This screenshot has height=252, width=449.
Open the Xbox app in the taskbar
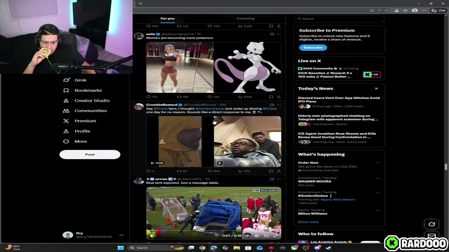point(294,248)
